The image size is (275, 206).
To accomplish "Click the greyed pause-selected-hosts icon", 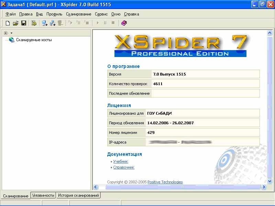I will click(x=78, y=23).
